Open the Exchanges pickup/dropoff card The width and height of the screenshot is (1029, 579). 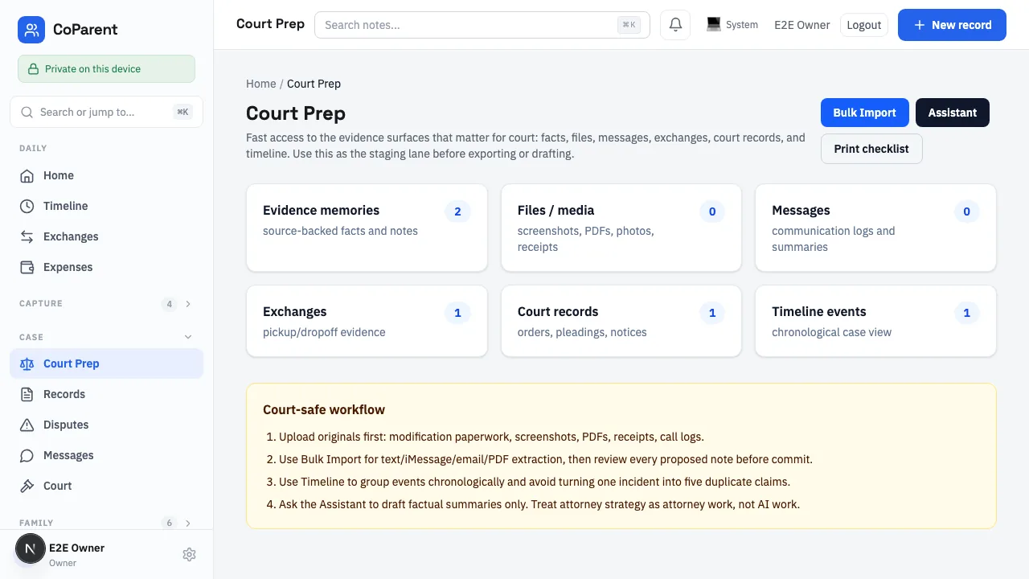(367, 321)
